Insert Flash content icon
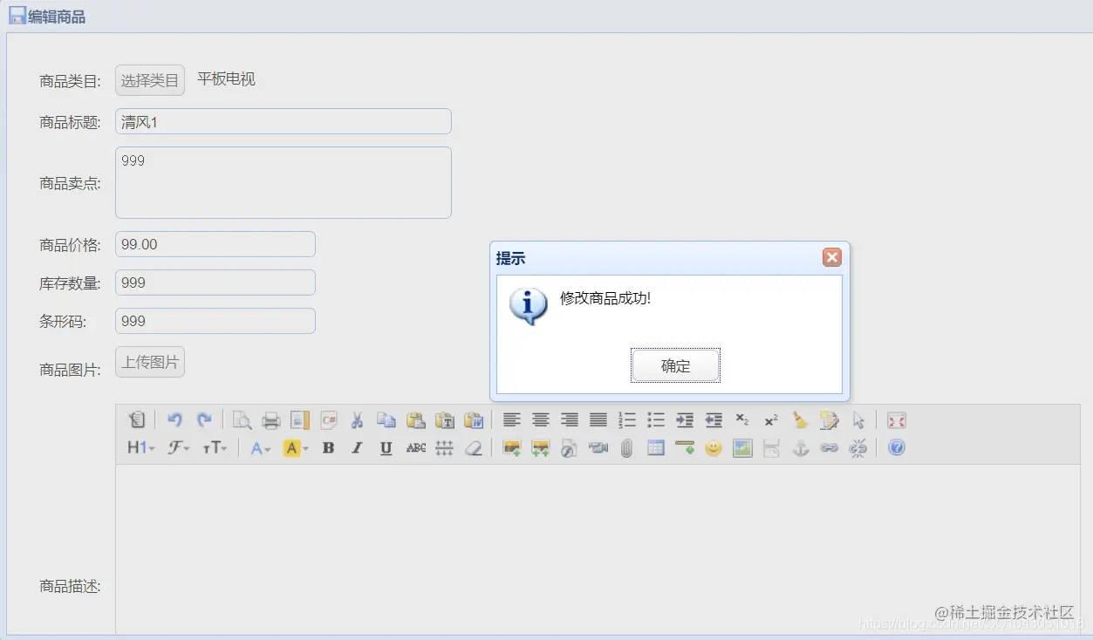The width and height of the screenshot is (1093, 640). coord(570,448)
